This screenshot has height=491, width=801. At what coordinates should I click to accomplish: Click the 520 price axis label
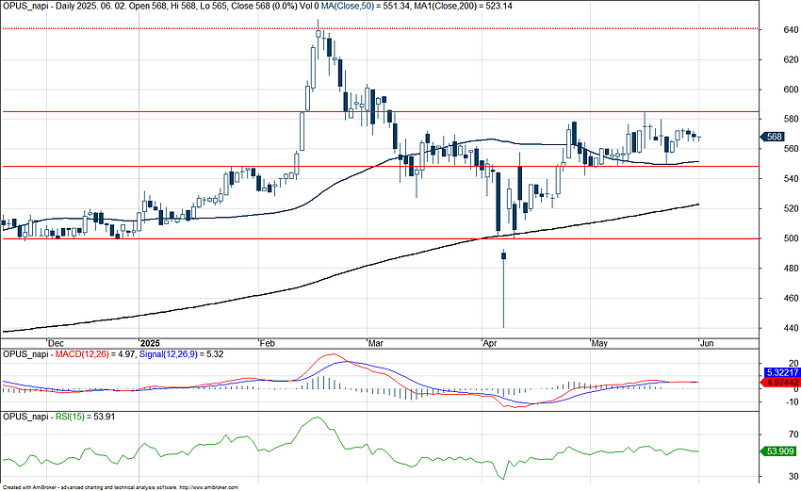pos(791,208)
